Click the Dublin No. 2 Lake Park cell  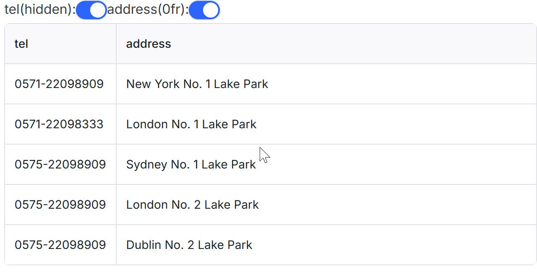pos(189,245)
